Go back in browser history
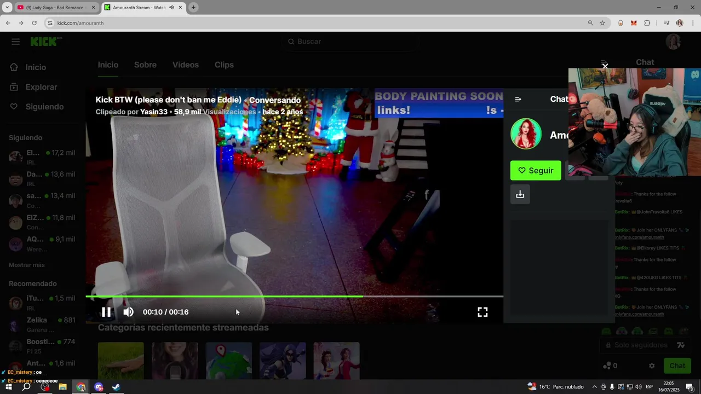Screen dimensions: 701x394 click(x=8, y=23)
